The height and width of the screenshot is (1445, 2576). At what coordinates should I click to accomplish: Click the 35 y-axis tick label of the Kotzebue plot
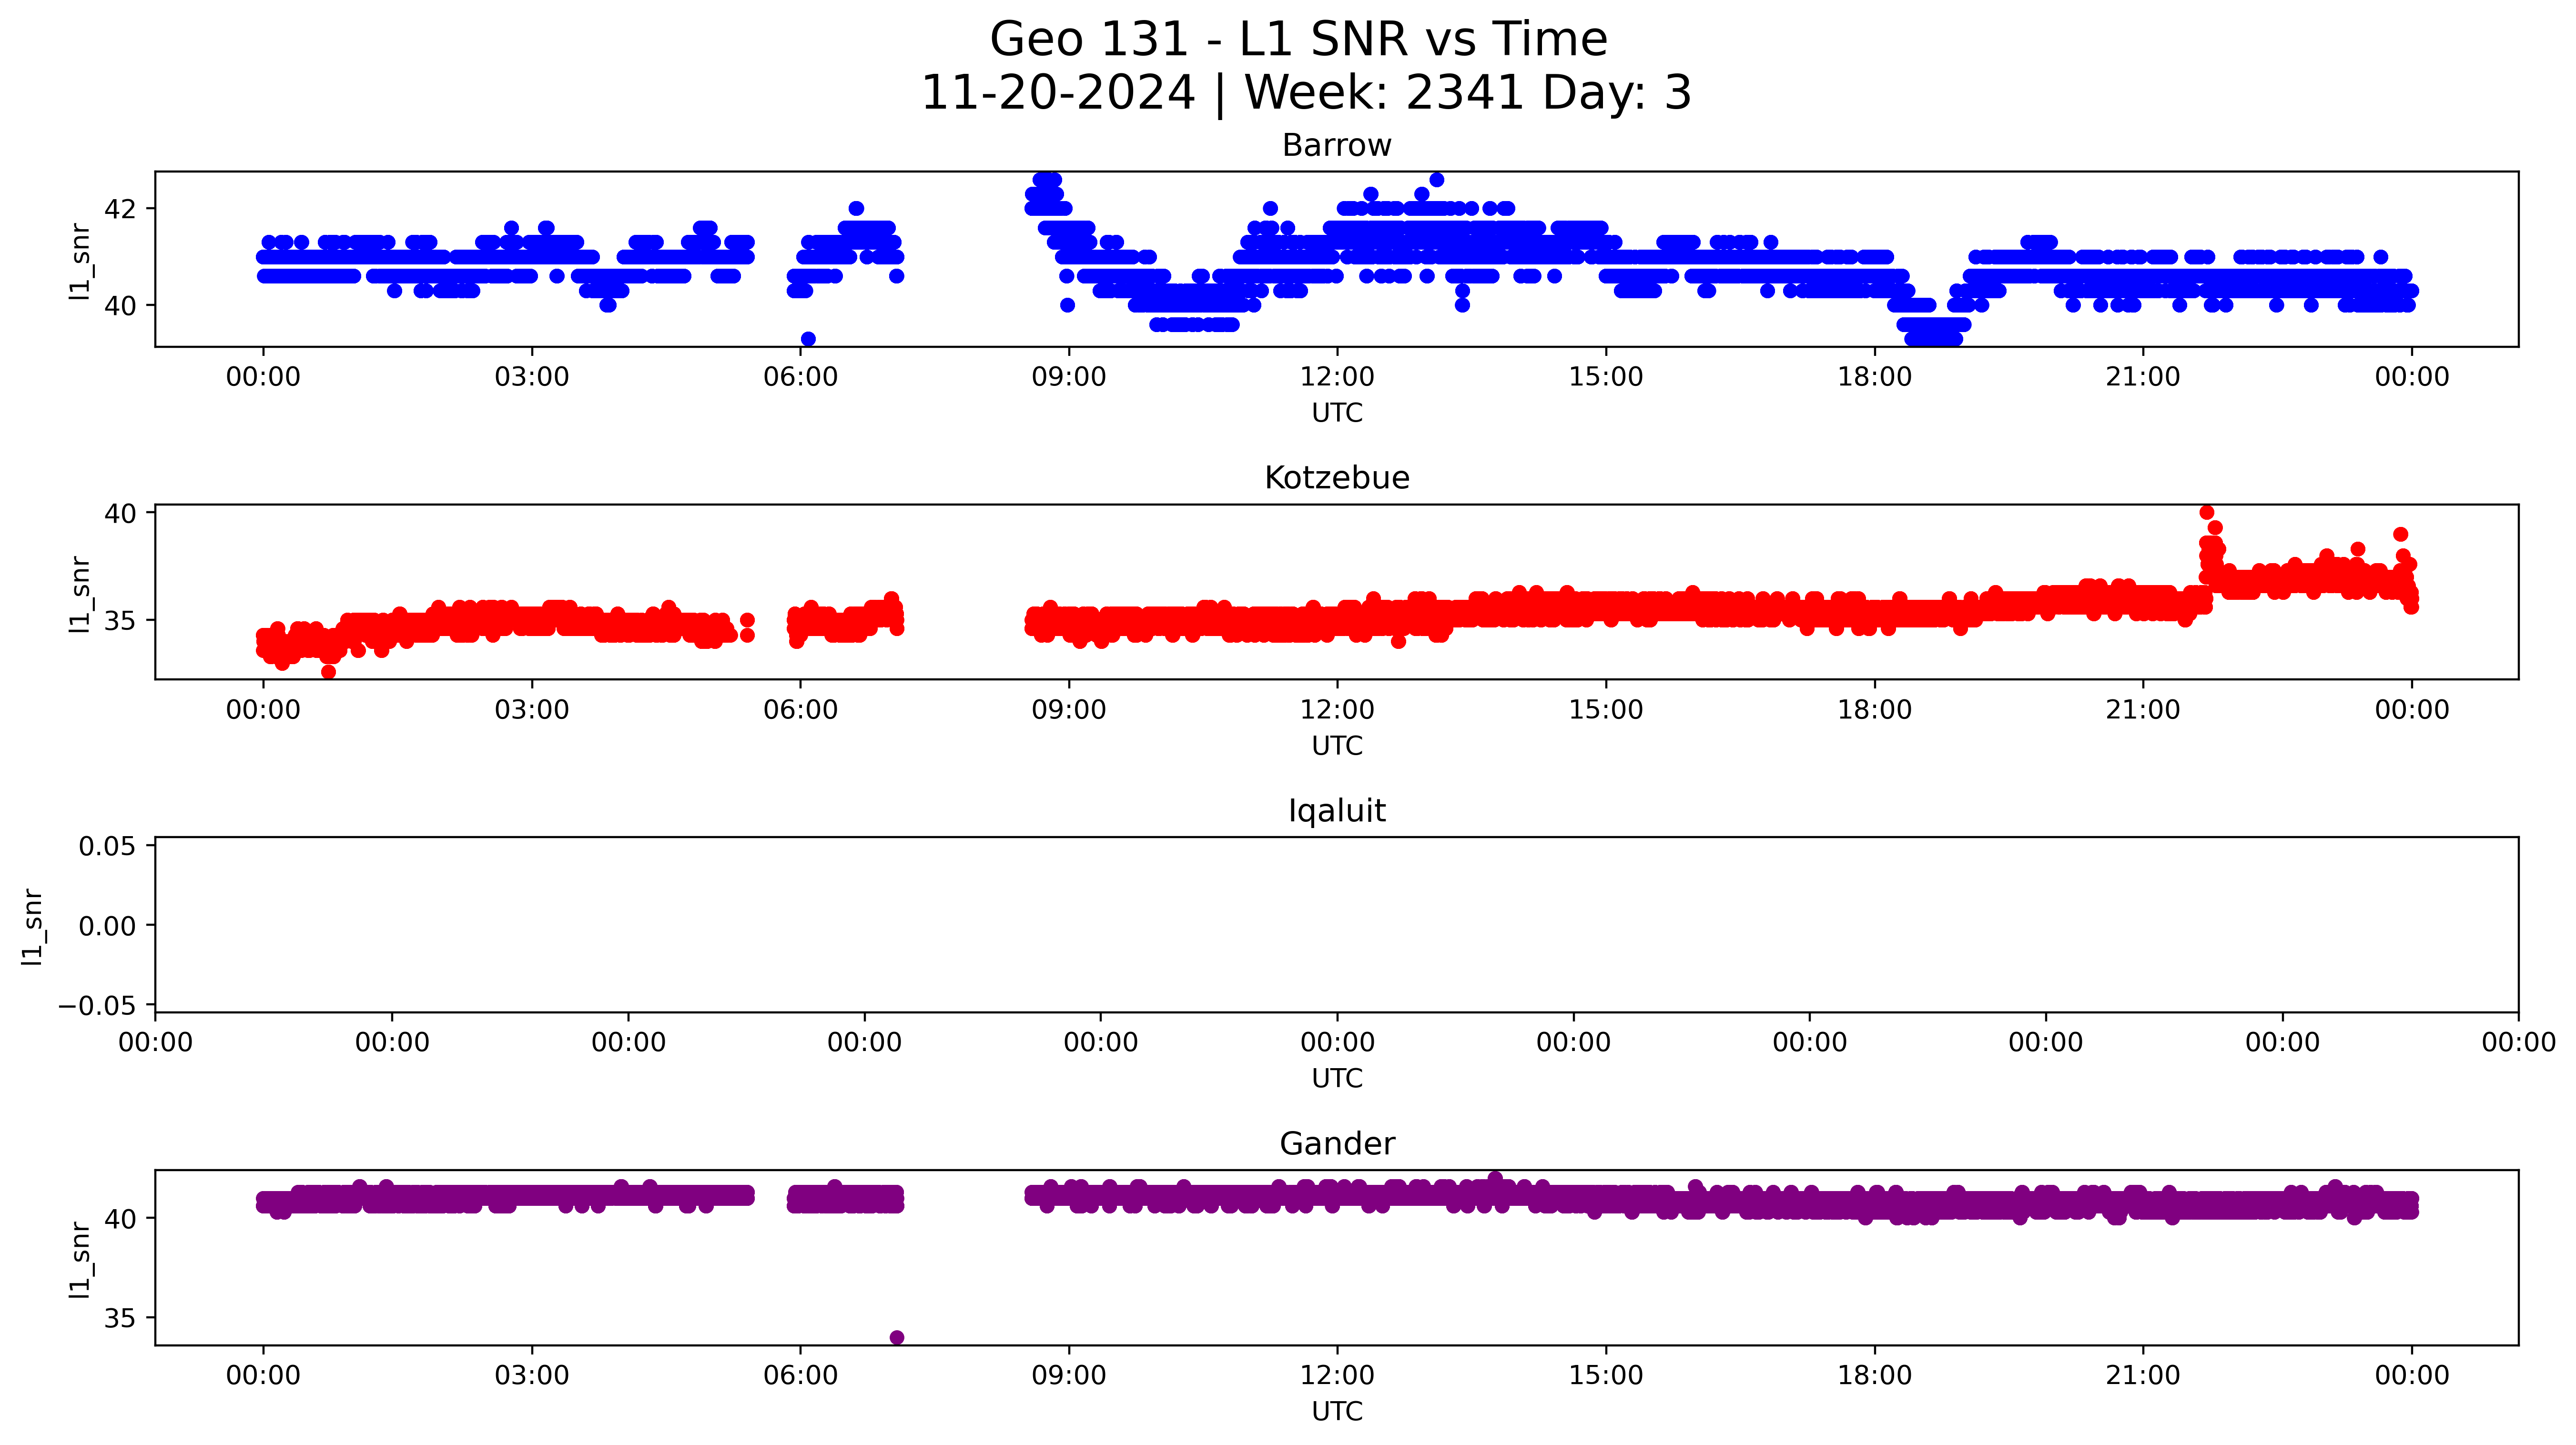point(120,621)
